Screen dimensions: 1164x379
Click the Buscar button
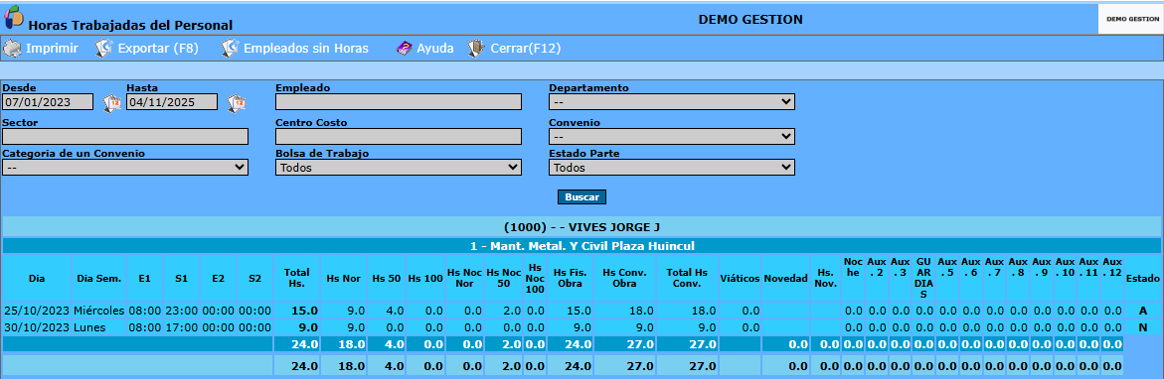click(x=582, y=196)
